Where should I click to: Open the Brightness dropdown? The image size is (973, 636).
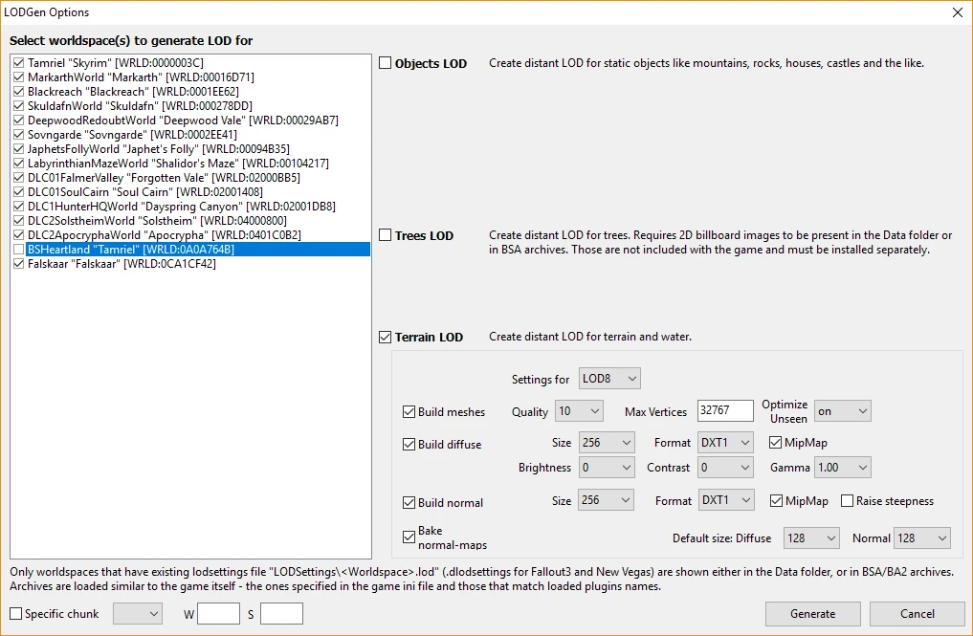pyautogui.click(x=607, y=468)
